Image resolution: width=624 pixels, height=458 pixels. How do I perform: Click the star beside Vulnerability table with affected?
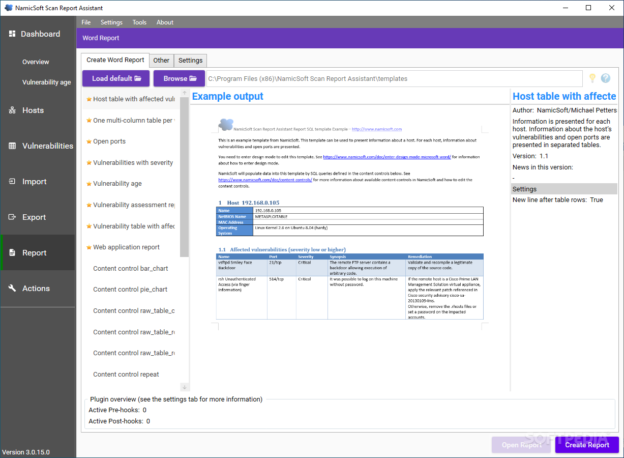(89, 226)
